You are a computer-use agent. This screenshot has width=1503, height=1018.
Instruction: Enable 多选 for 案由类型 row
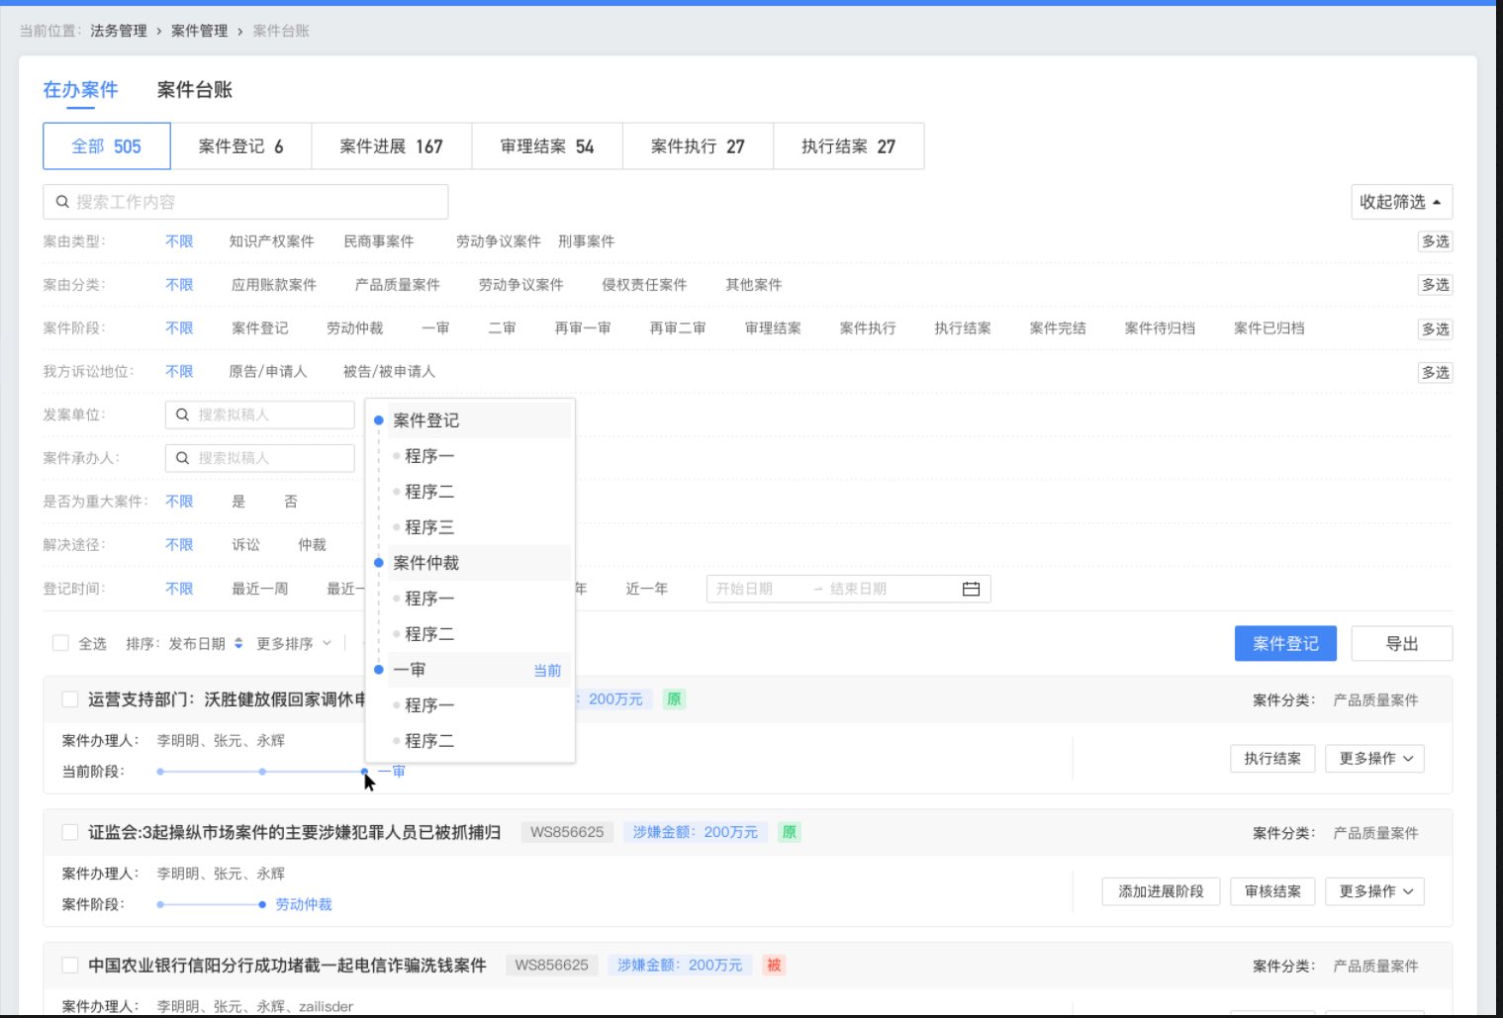[x=1435, y=241]
